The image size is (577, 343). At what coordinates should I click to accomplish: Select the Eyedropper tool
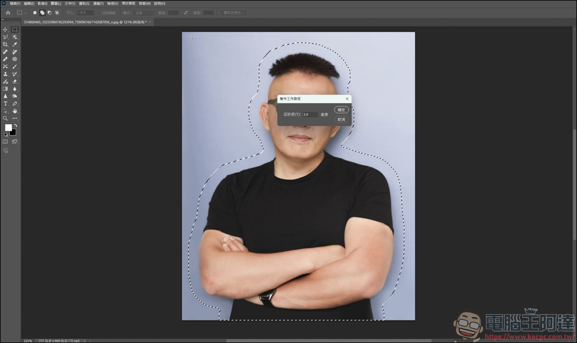pos(15,44)
